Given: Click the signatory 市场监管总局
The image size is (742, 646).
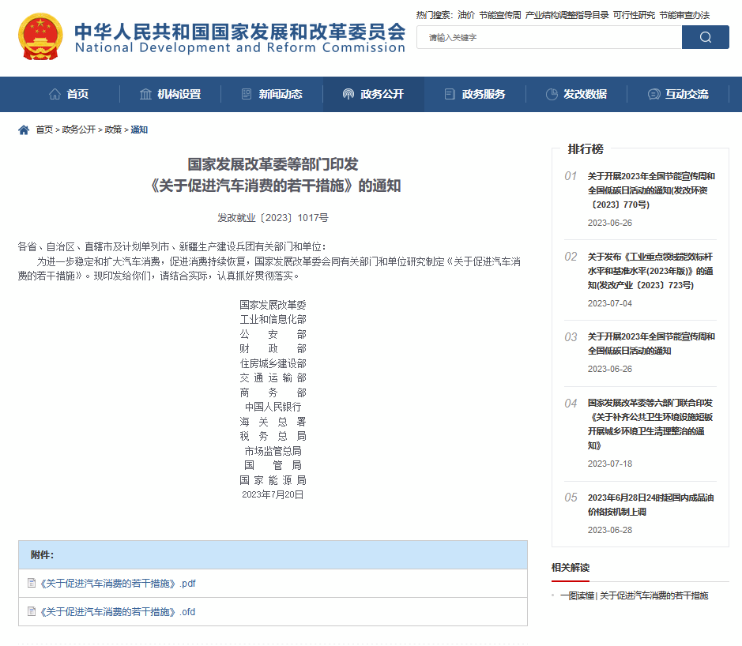Looking at the screenshot, I should point(273,451).
